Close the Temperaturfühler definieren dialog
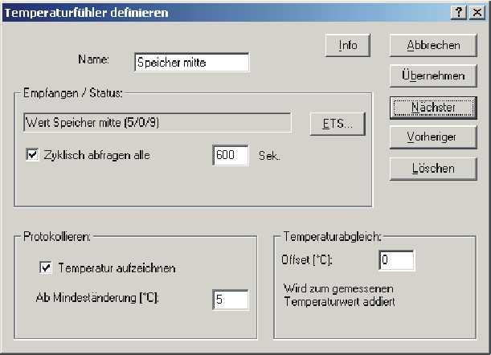Screen dimensions: 491x355 tap(477, 13)
